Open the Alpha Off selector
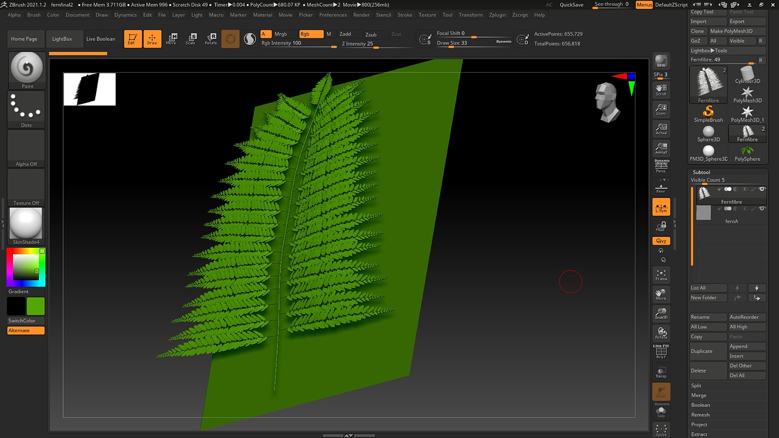Viewport: 779px width, 438px height. click(x=27, y=148)
